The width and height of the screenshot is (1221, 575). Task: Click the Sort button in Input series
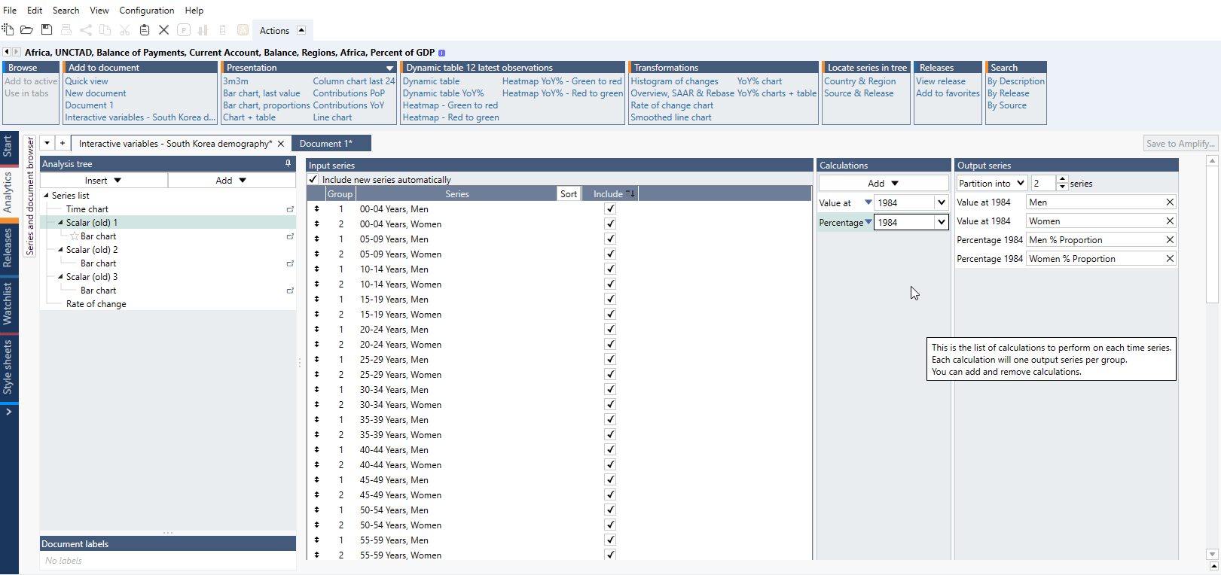click(569, 194)
